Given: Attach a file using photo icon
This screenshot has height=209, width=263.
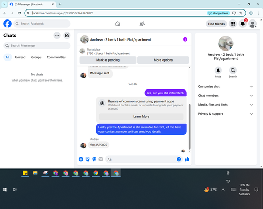Looking at the screenshot, I should pyautogui.click(x=87, y=159).
